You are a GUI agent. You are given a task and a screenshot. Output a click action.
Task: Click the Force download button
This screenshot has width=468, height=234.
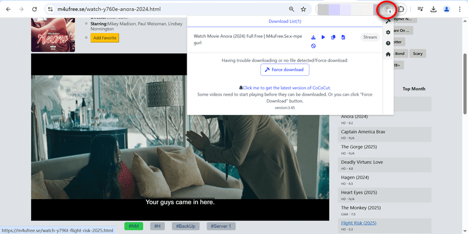285,69
